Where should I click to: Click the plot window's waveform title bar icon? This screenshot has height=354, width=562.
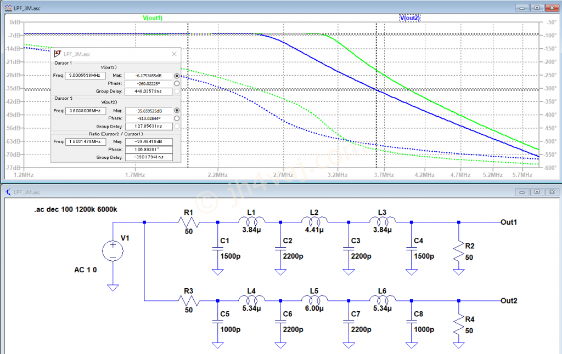8,8
